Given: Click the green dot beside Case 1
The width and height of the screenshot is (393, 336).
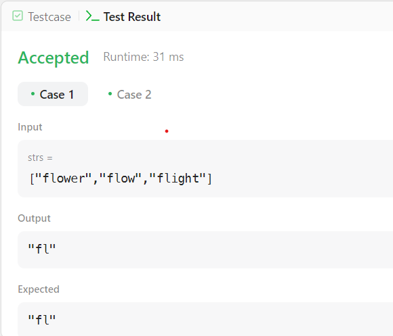Looking at the screenshot, I should point(33,94).
